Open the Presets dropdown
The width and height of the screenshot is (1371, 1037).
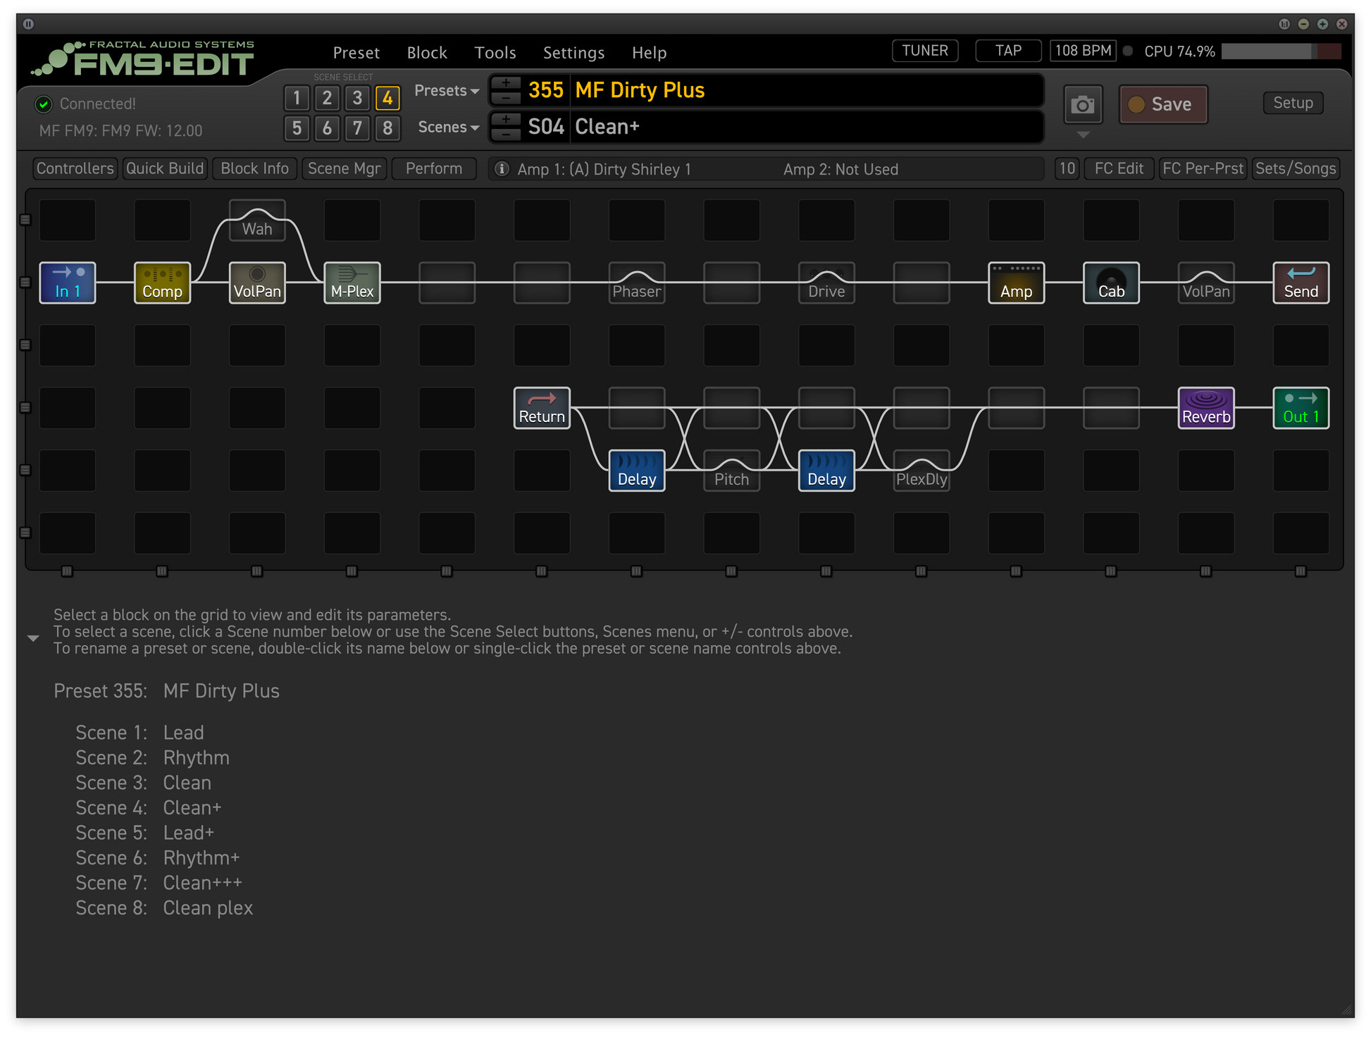447,91
